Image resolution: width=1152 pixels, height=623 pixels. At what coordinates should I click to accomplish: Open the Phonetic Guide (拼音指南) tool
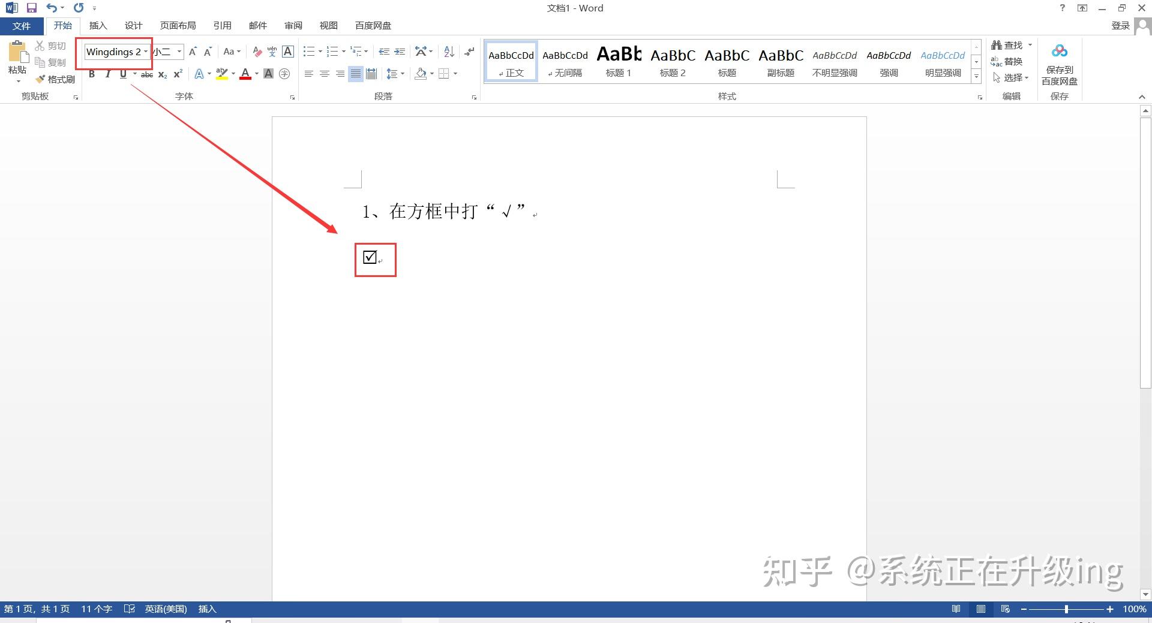pyautogui.click(x=271, y=52)
